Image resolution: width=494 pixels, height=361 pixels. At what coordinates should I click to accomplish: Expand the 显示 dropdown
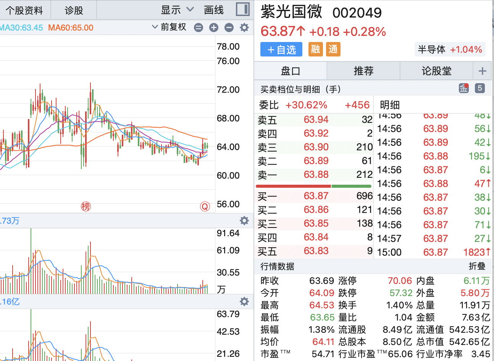click(178, 10)
